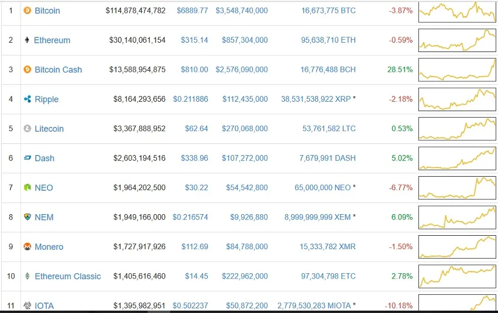Click the Ethereum Classic logo icon

point(28,276)
